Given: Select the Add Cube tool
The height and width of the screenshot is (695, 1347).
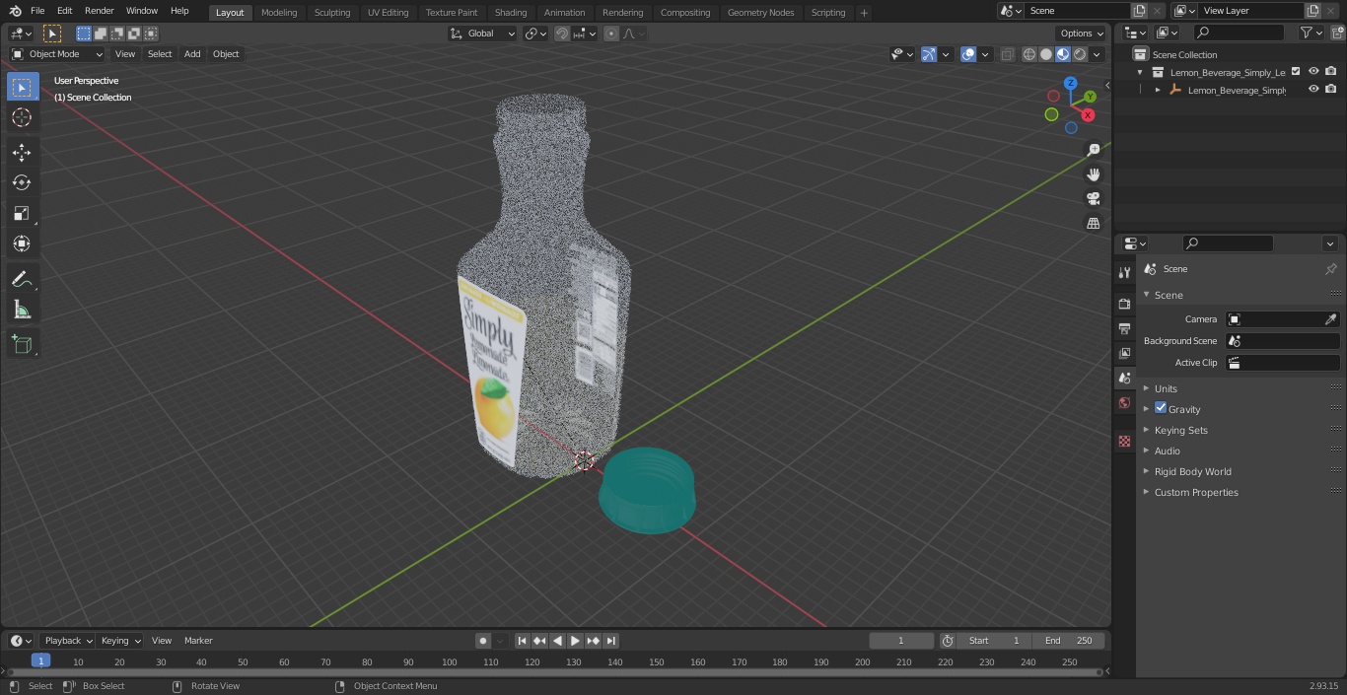Looking at the screenshot, I should coord(22,345).
